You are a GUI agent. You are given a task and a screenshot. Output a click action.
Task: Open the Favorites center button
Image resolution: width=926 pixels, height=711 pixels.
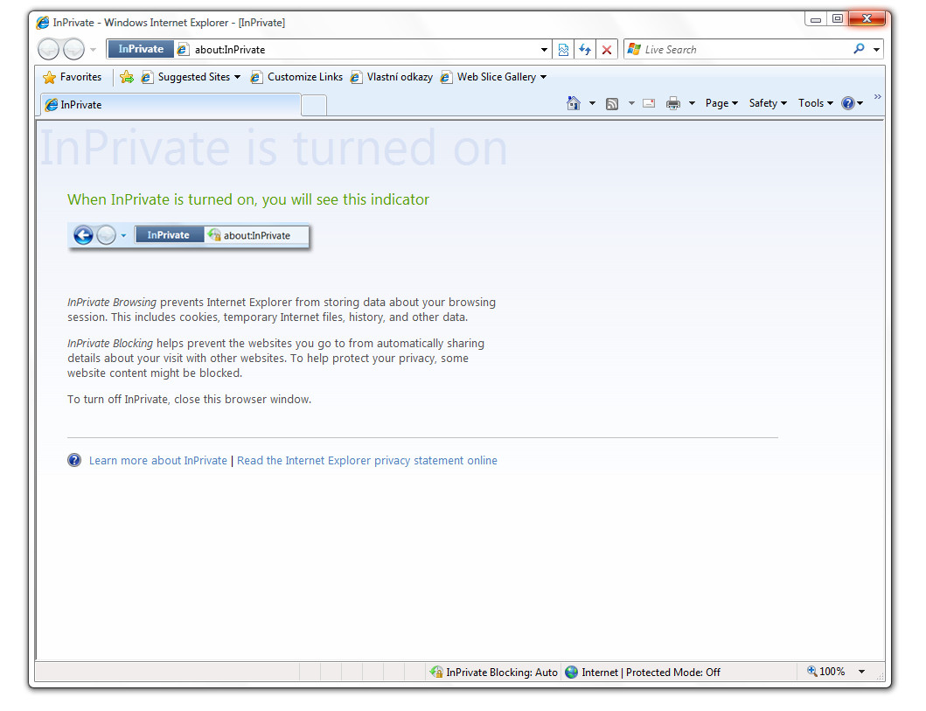pos(72,77)
